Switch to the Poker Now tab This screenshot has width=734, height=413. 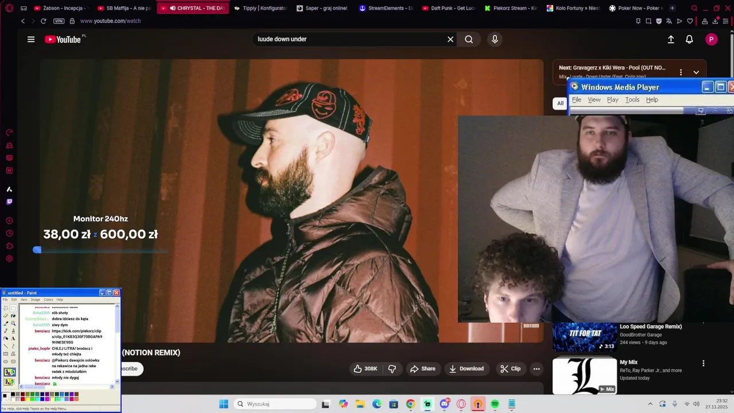coord(635,8)
